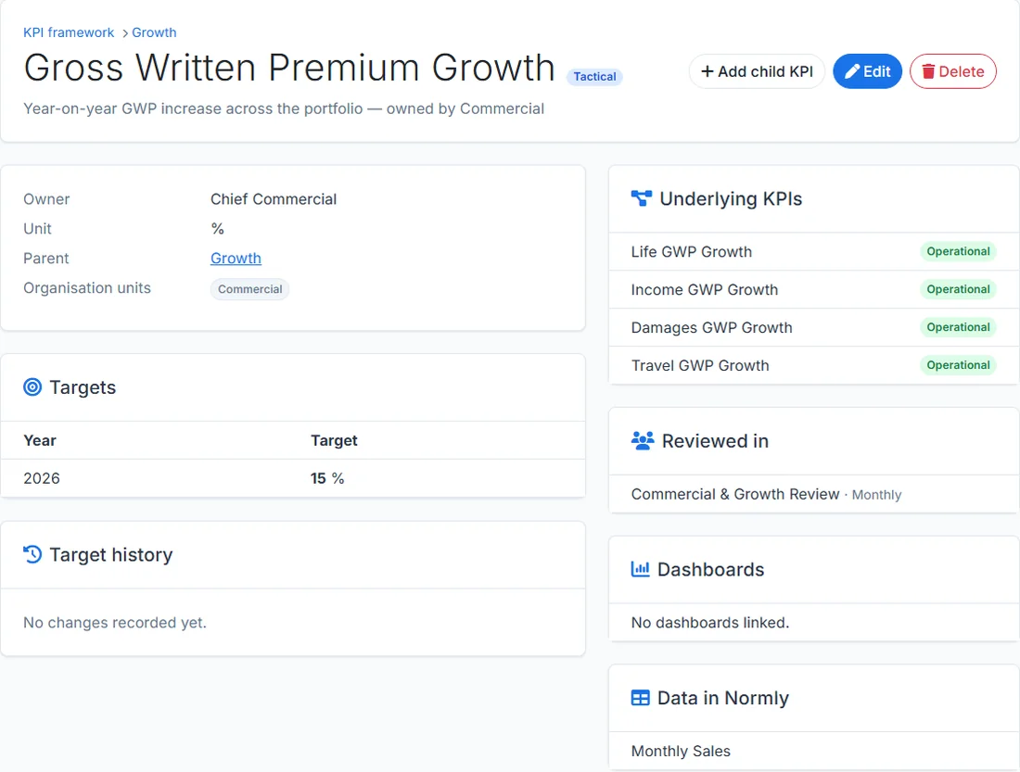Click Operational badge on Travel GWP Growth
1020x772 pixels.
[958, 365]
